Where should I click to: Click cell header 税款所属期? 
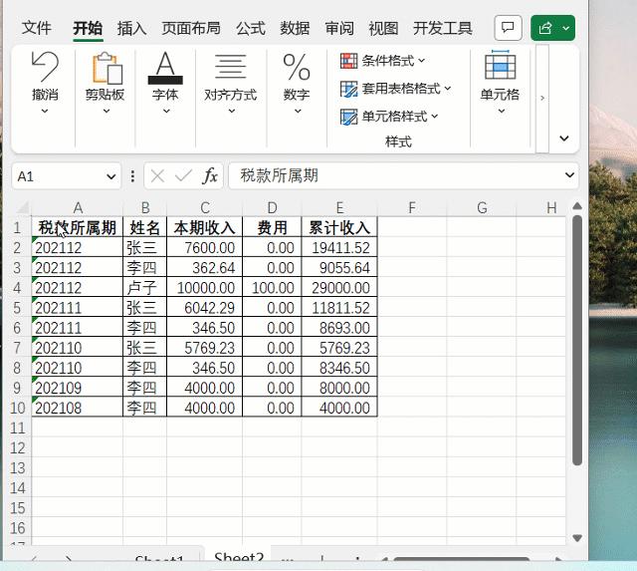tap(78, 227)
